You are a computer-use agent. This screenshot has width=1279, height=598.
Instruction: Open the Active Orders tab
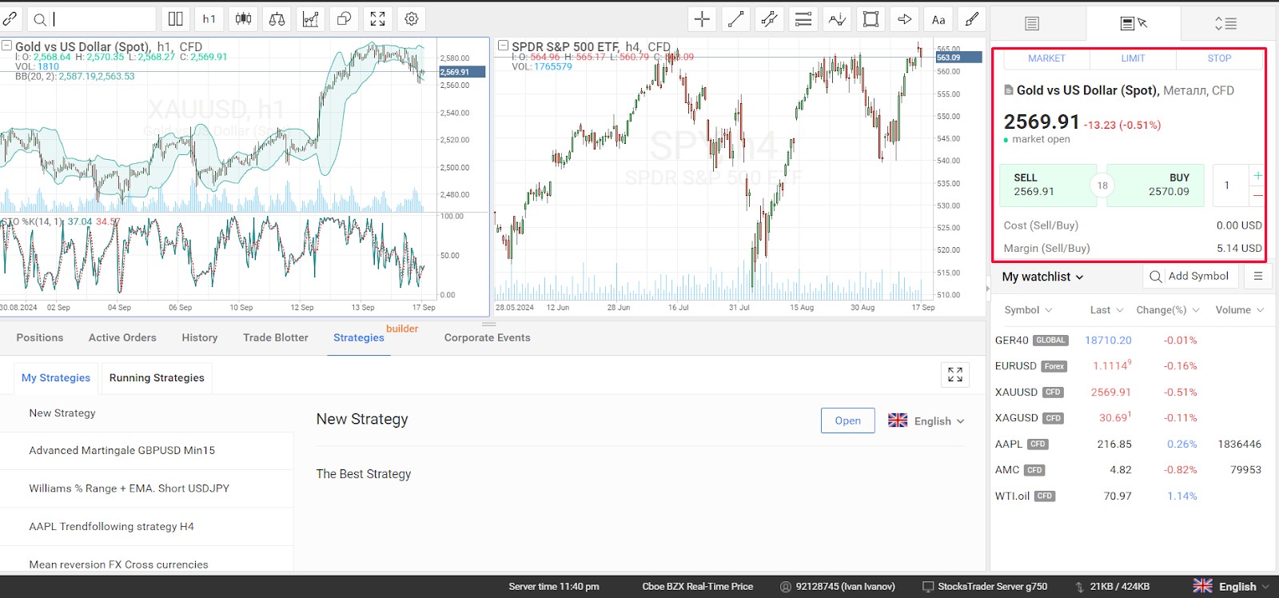(x=122, y=337)
